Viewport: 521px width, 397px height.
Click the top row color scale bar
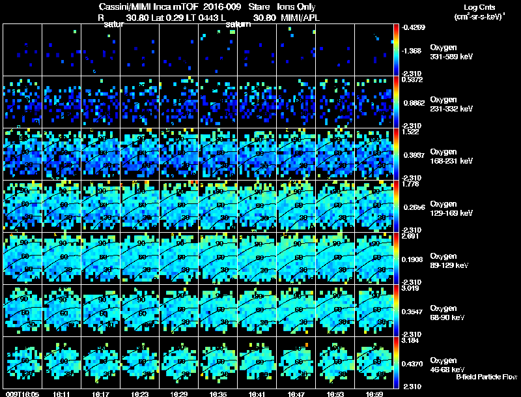[x=396, y=50]
